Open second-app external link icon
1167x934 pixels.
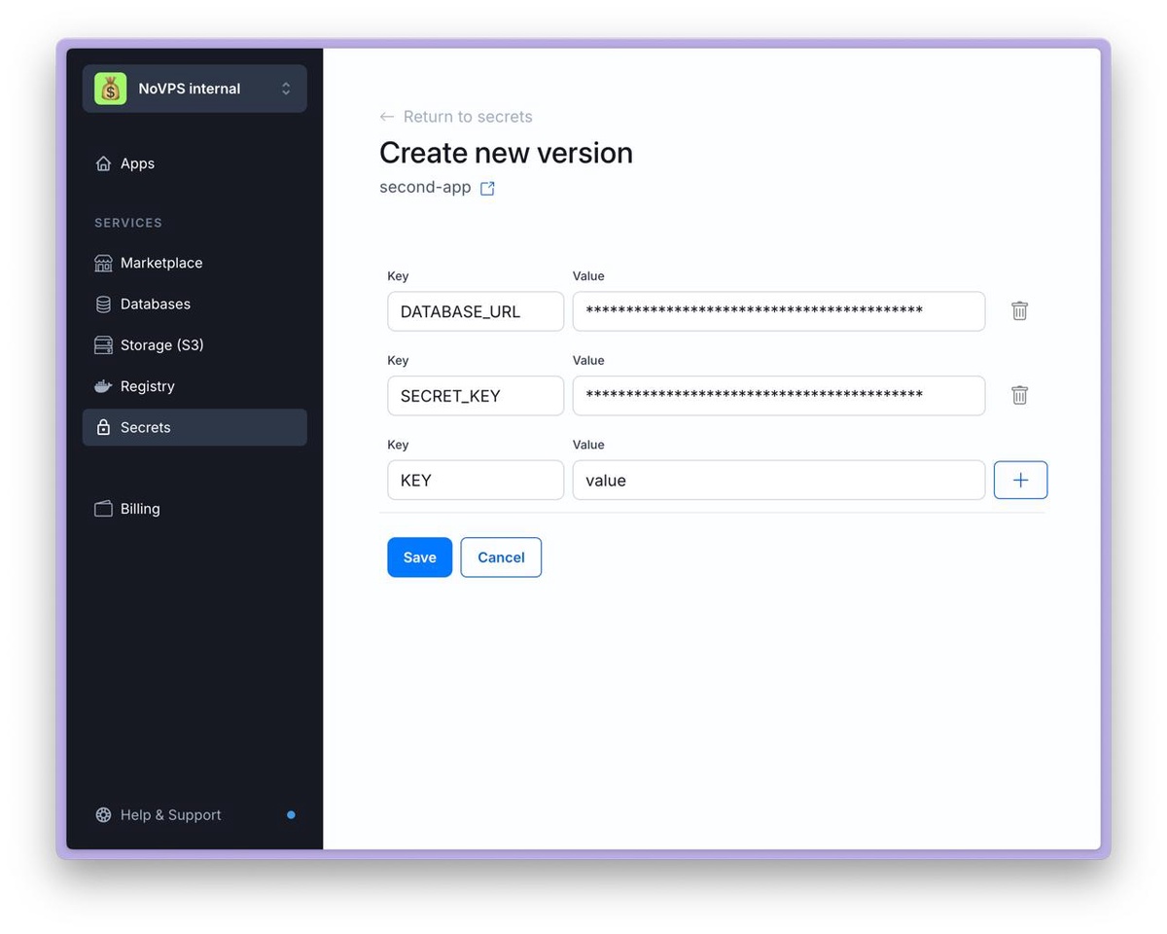487,189
